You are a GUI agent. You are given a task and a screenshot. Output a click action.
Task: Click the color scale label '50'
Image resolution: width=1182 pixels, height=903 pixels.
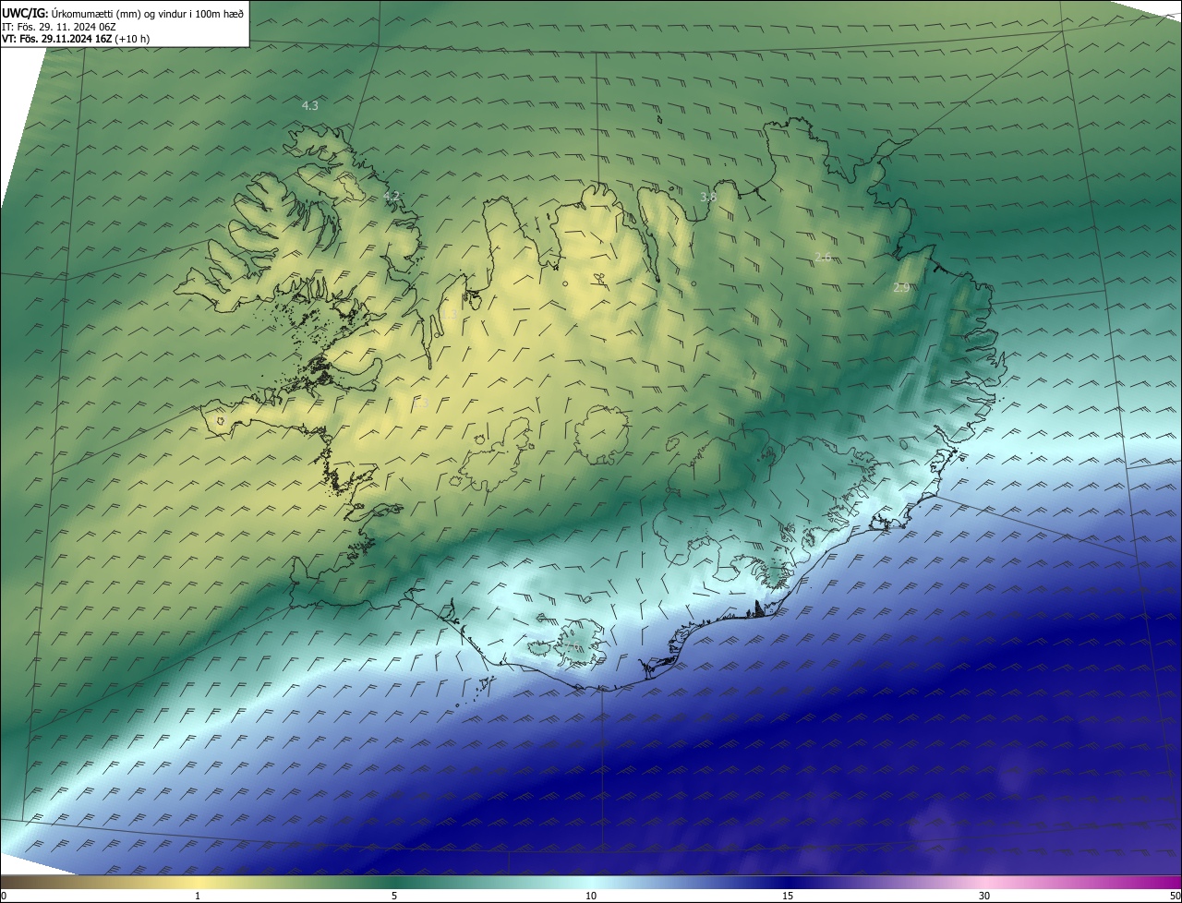(x=1175, y=896)
